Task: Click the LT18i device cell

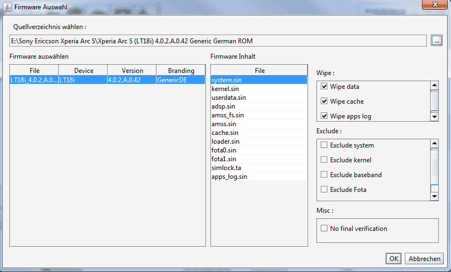Action: click(x=83, y=80)
